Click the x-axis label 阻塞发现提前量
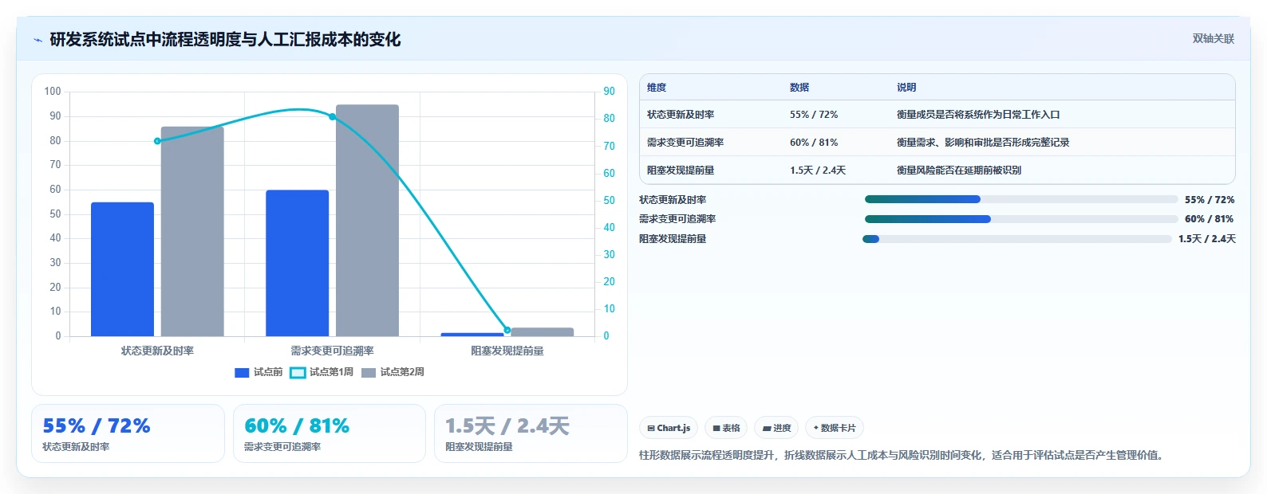The height and width of the screenshot is (494, 1267). pyautogui.click(x=507, y=351)
